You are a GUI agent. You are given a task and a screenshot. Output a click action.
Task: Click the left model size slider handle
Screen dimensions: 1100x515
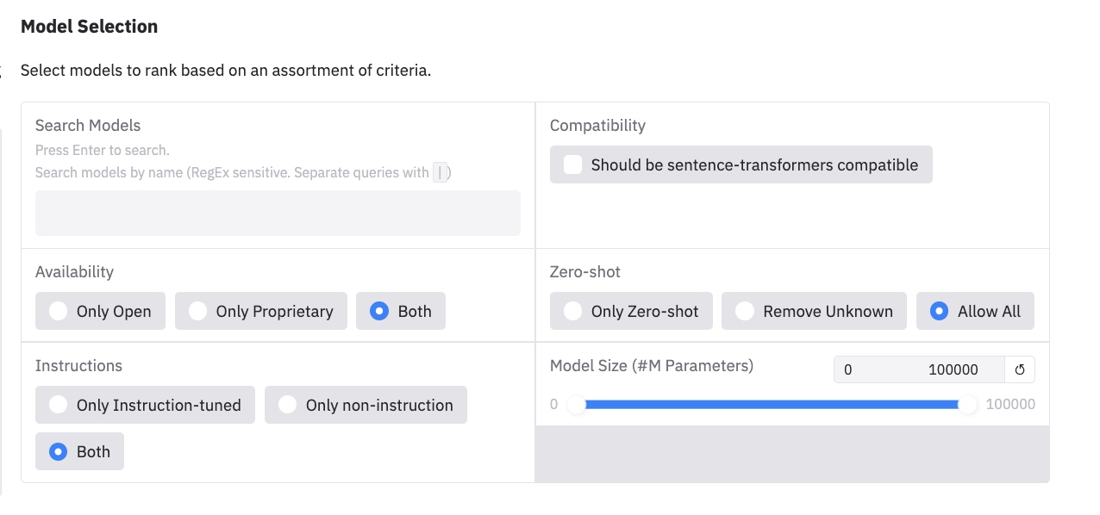click(577, 405)
